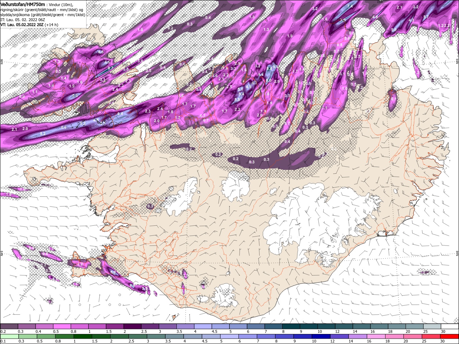Select the deep blue swatch labeled 10 in rain scale
The height and width of the screenshot is (344, 459).
pos(321,336)
